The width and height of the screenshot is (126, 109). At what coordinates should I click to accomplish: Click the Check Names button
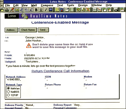pyautogui.click(x=28, y=30)
